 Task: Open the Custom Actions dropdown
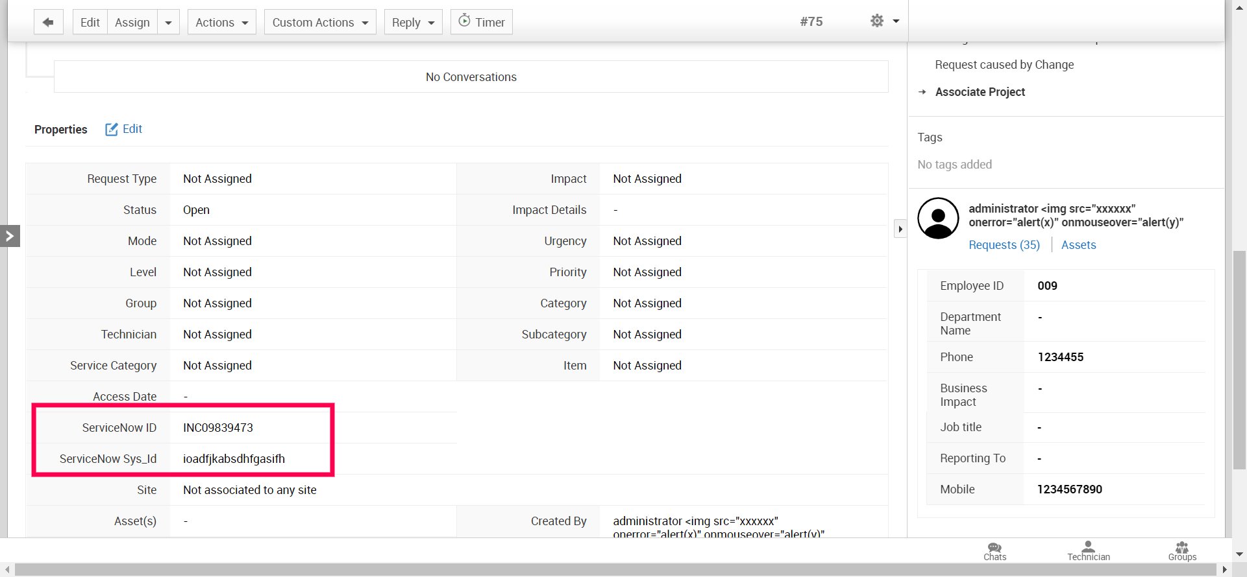[x=320, y=22]
